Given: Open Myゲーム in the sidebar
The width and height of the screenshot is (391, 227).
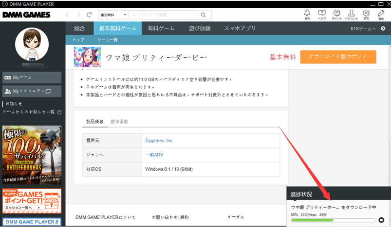Looking at the screenshot, I should (x=32, y=78).
